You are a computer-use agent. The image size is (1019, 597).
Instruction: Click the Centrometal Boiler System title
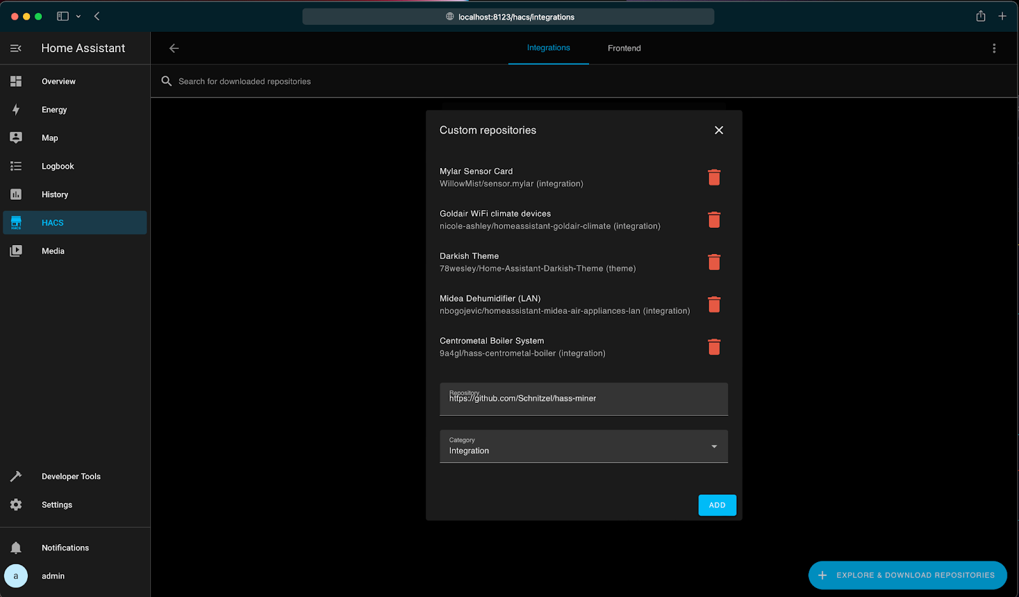pos(492,341)
